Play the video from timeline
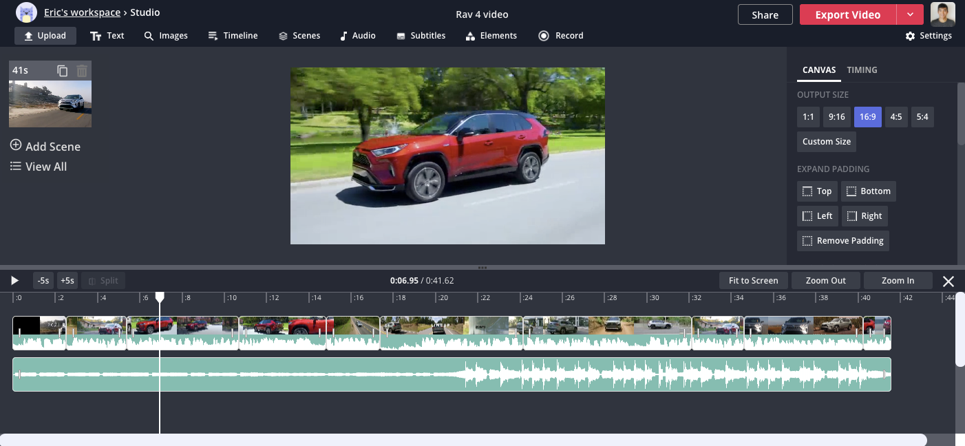This screenshot has width=965, height=446. pyautogui.click(x=14, y=281)
